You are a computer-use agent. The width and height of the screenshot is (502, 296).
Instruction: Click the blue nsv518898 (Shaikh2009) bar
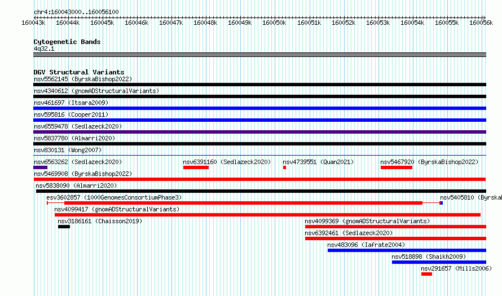tap(439, 262)
